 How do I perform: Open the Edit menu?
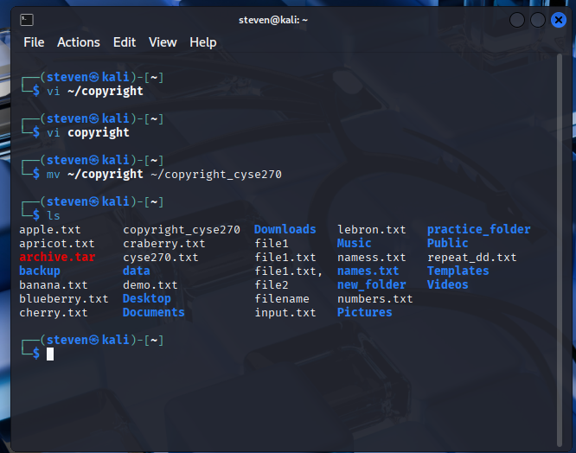tap(125, 42)
